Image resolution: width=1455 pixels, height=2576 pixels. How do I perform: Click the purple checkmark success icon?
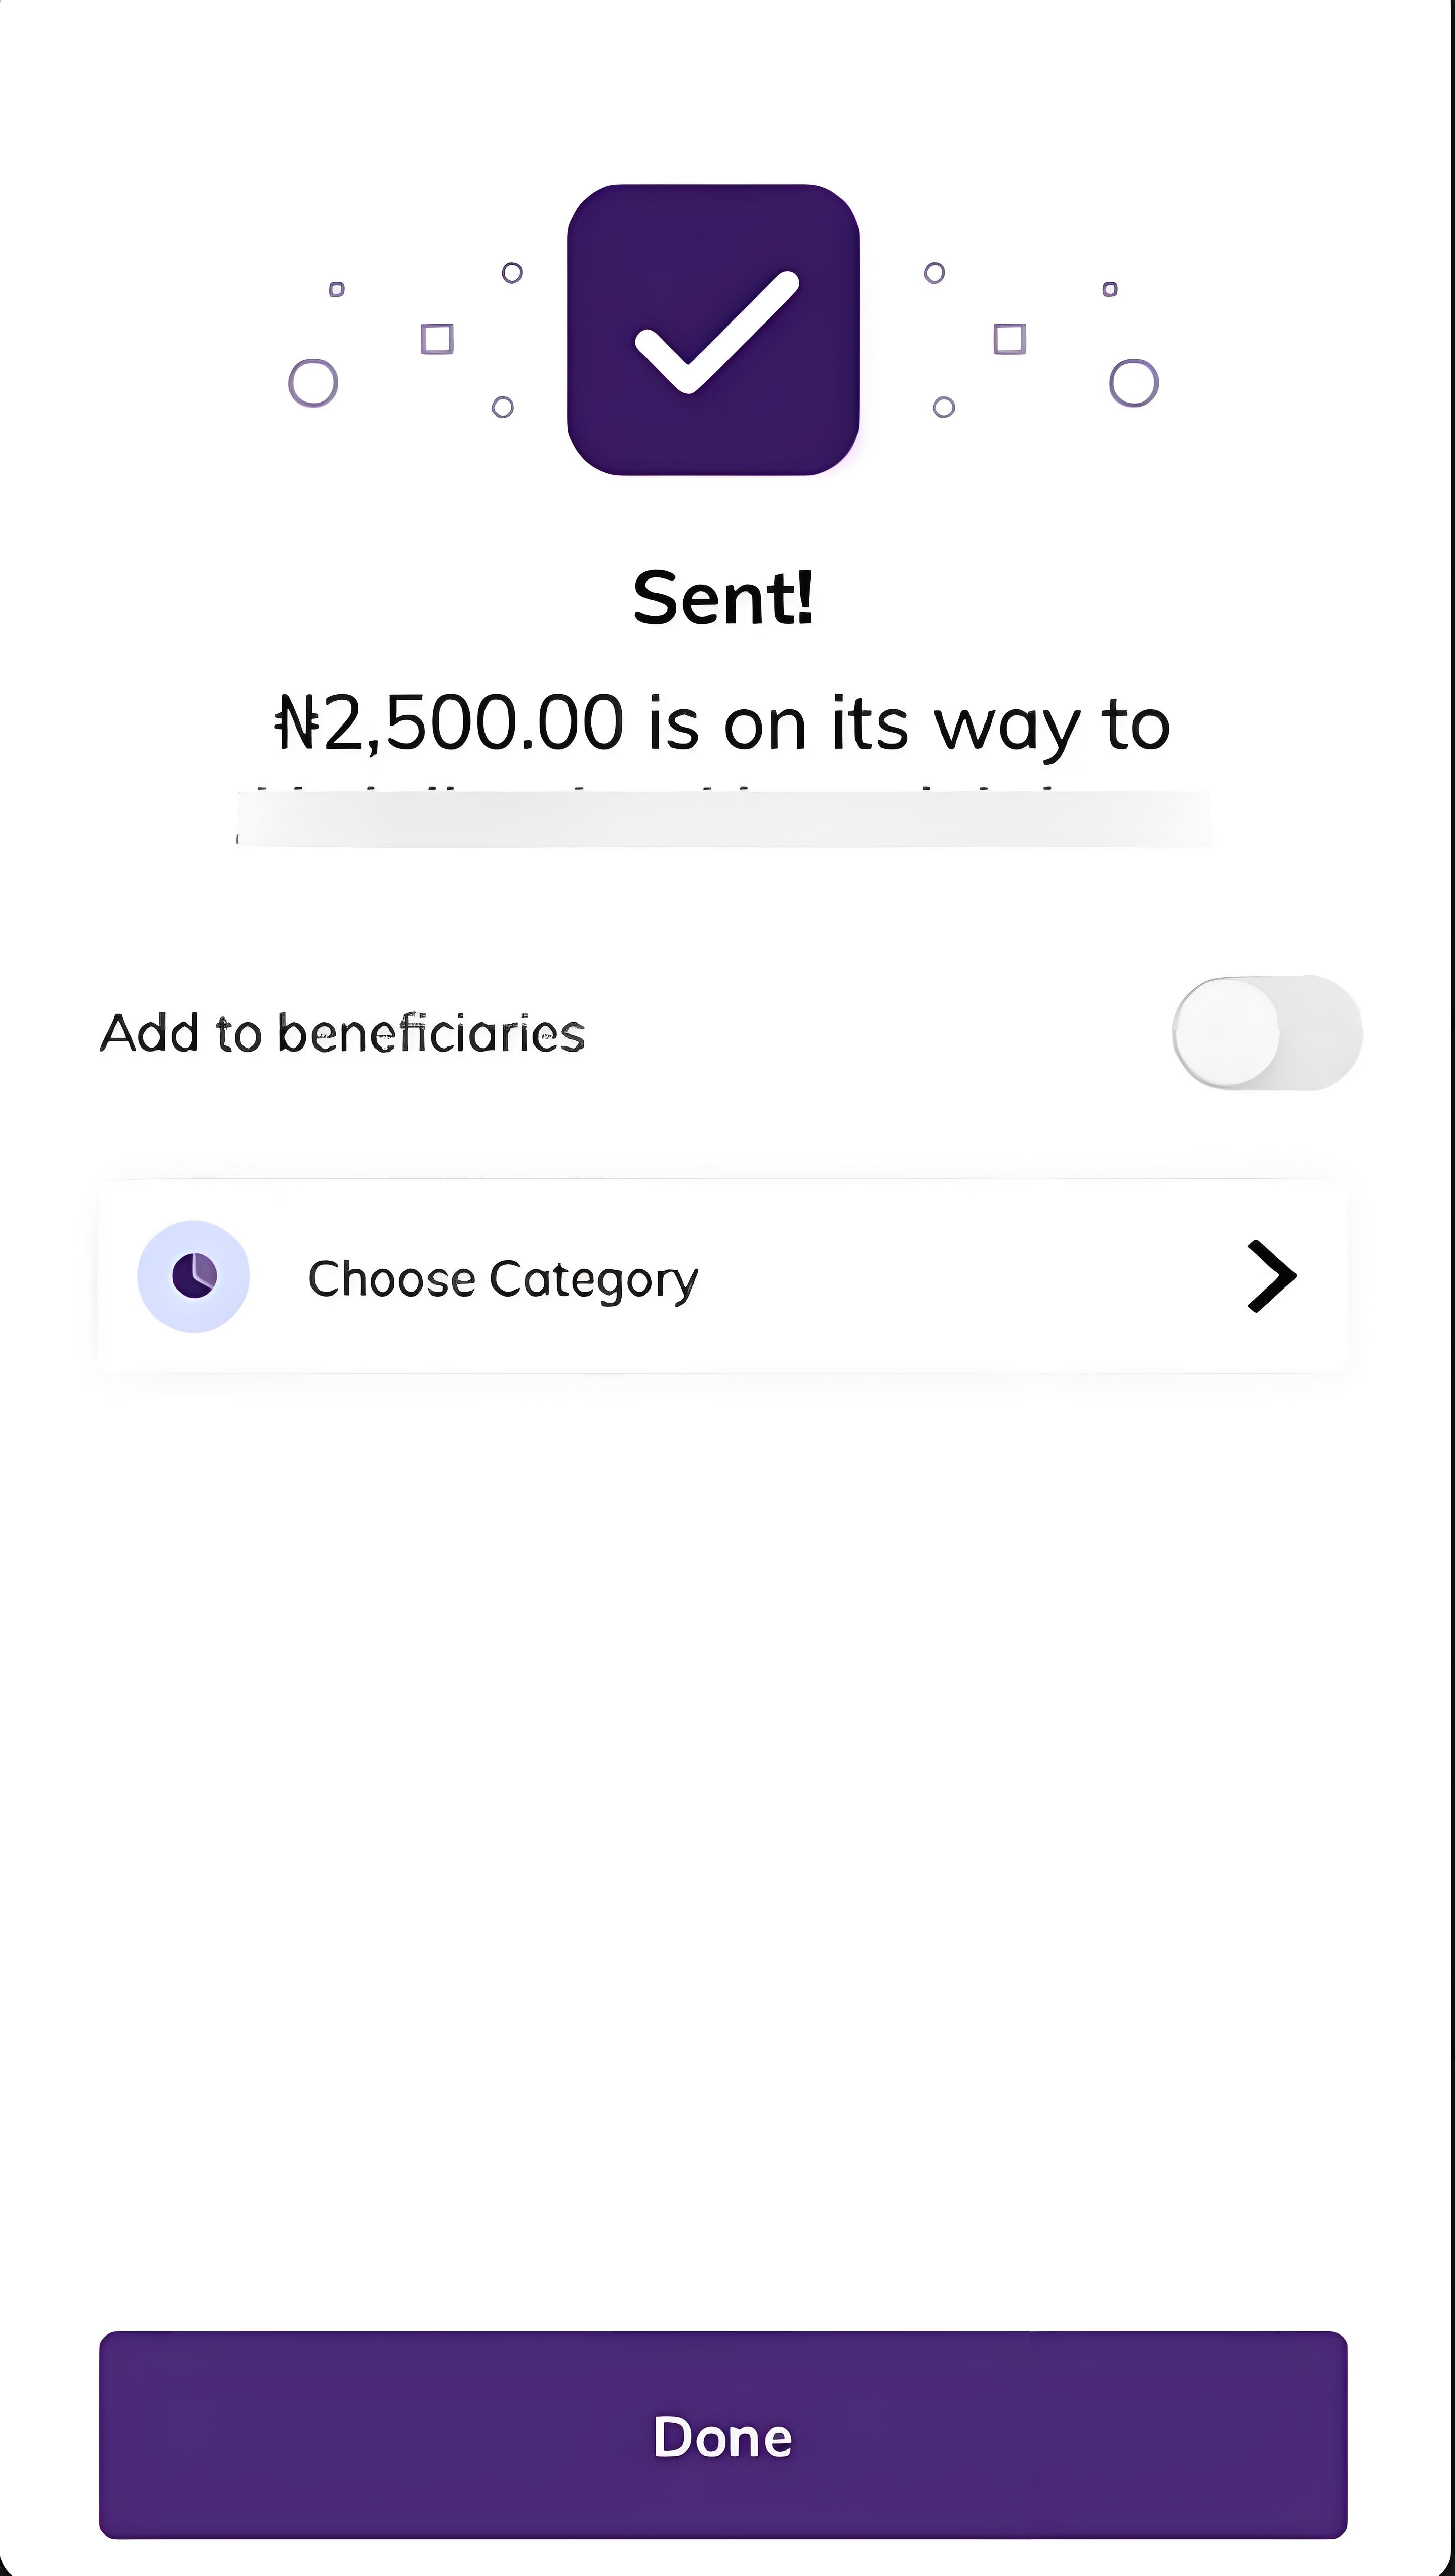click(x=713, y=330)
